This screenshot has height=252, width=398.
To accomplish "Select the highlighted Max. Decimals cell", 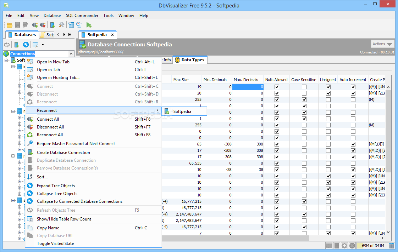I will click(x=248, y=87).
